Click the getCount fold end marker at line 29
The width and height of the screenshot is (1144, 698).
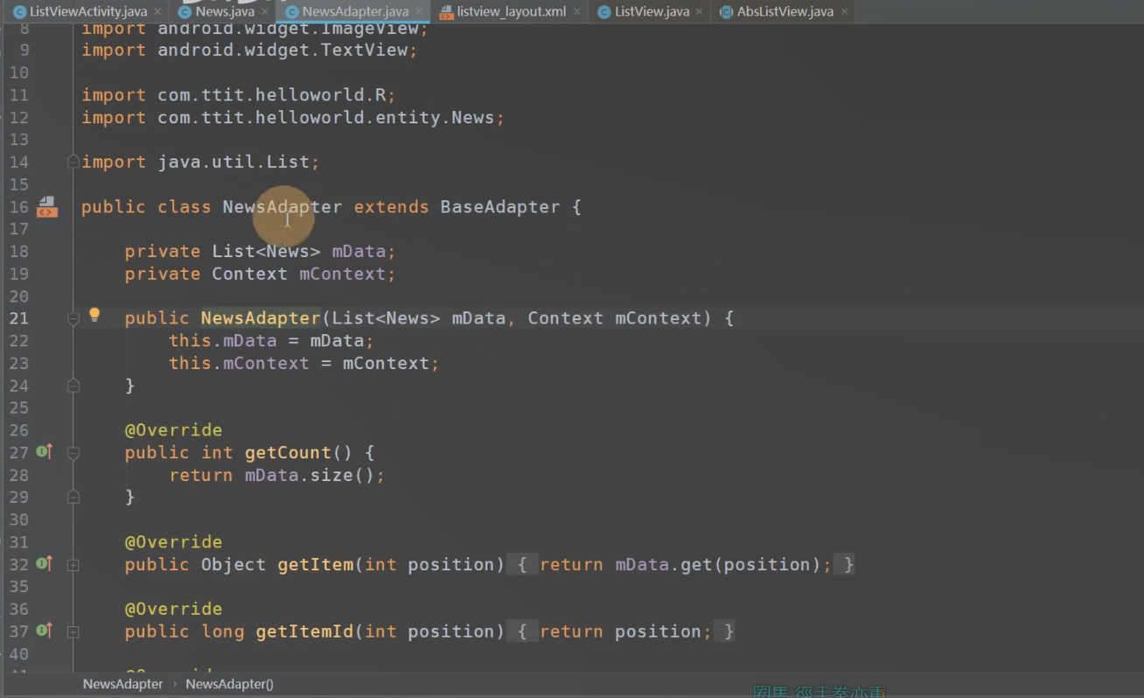[x=74, y=497]
